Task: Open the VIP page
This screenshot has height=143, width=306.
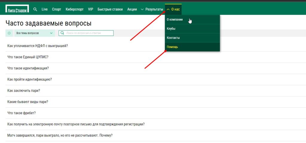Action: pos(91,9)
